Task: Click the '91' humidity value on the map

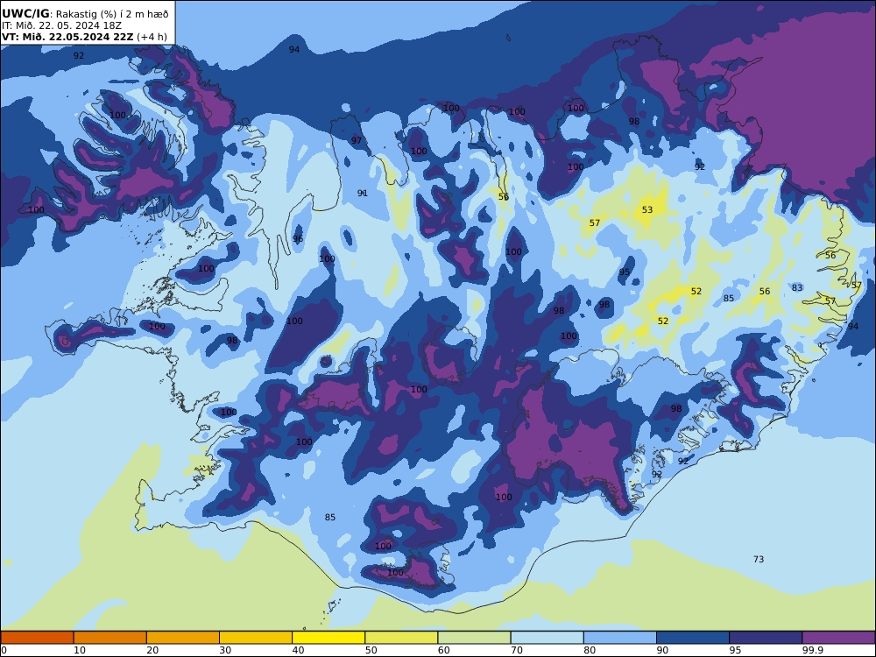Action: point(363,194)
